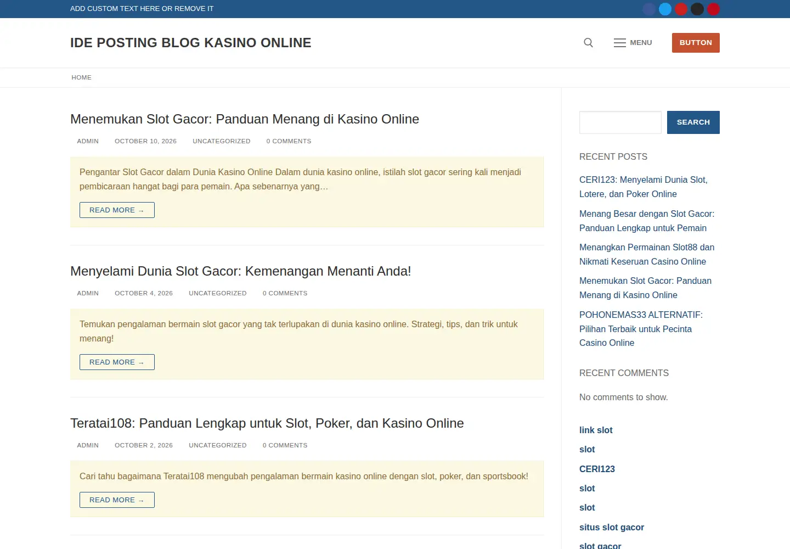Click the light blue social circle icon

665,9
